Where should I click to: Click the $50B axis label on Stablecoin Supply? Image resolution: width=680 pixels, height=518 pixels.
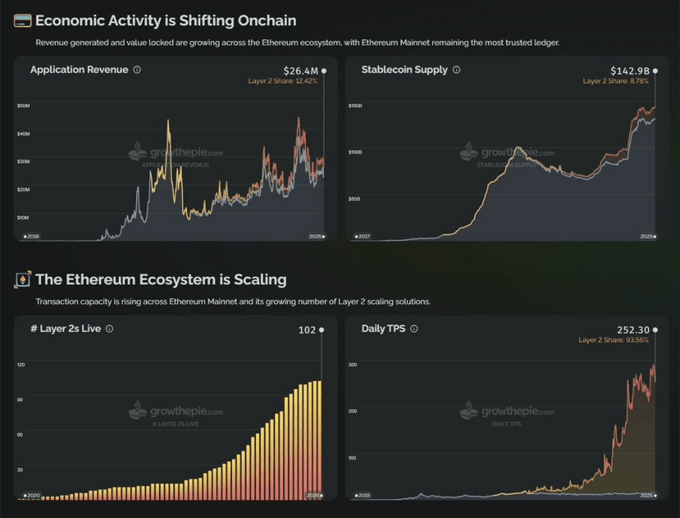354,199
